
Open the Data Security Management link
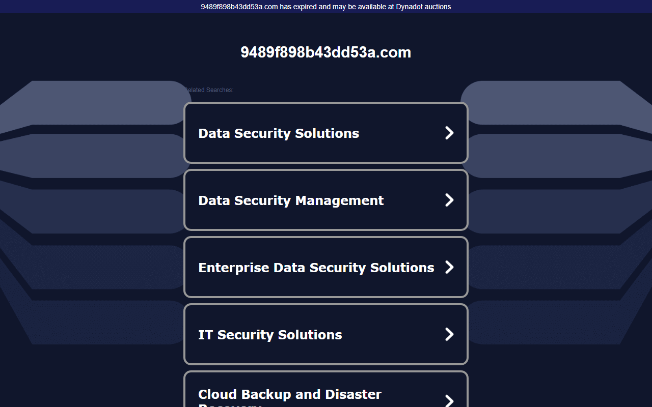point(326,200)
